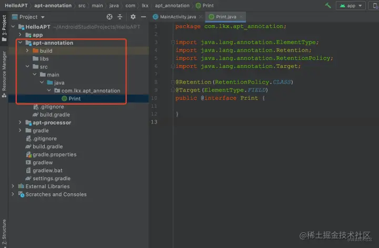
Task: Click the settings.gradle file icon
Action: click(28, 178)
